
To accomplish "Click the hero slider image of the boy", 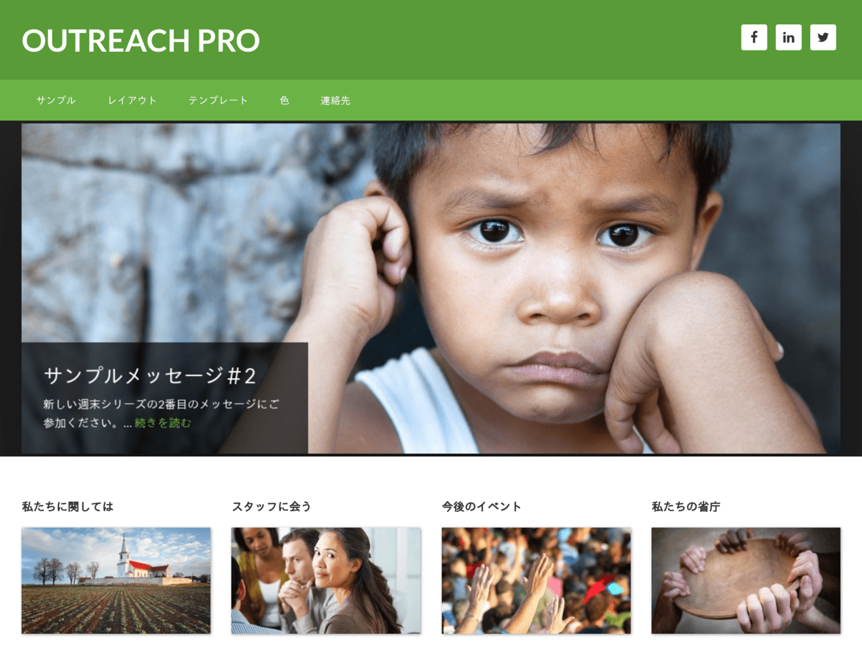I will coord(431,288).
